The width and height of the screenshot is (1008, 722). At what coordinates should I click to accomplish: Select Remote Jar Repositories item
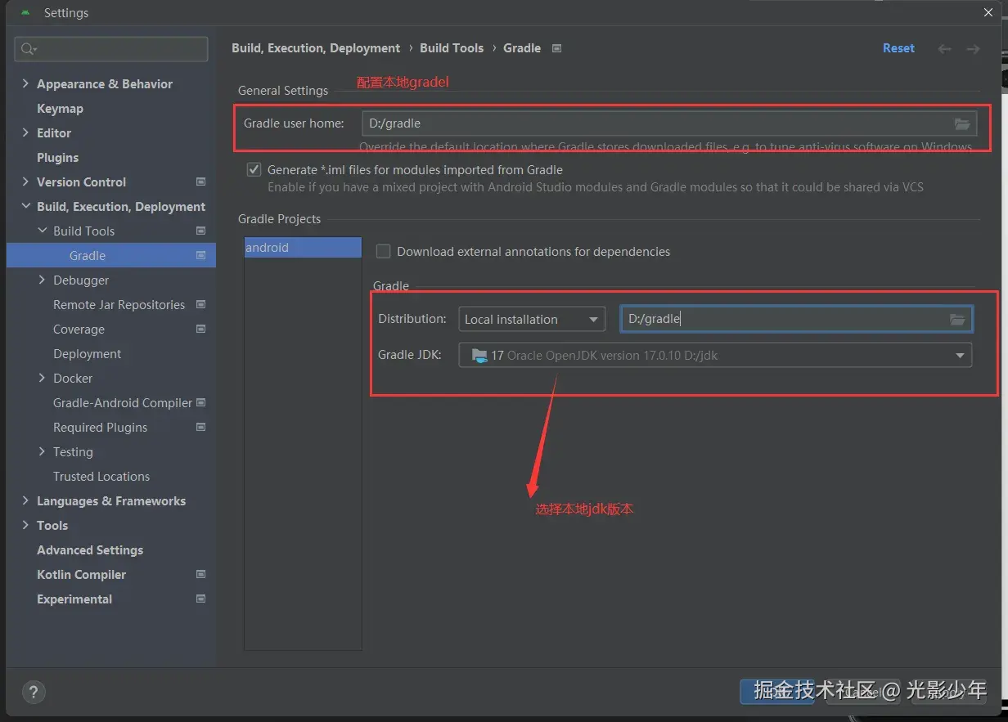[x=119, y=305]
